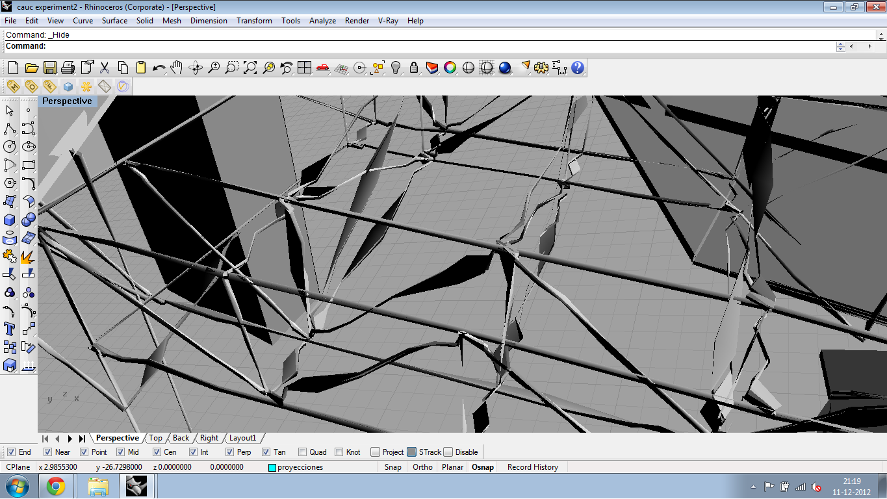Toggle the Perp osnap checkbox
This screenshot has width=887, height=499.
[229, 452]
